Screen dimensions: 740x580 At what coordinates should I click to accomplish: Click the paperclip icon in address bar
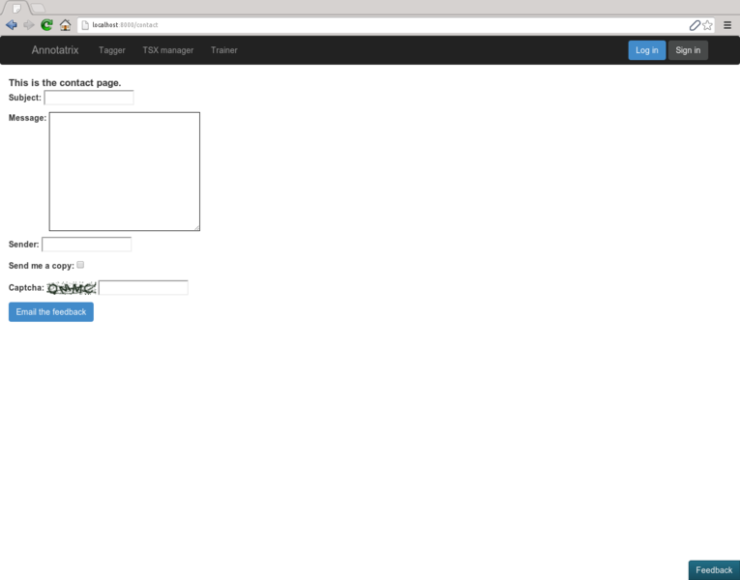695,25
